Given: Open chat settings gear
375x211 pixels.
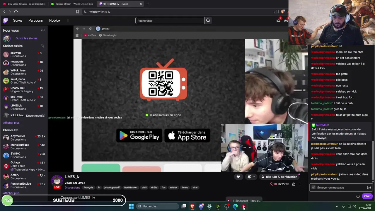Looking at the screenshot, I should (x=358, y=196).
